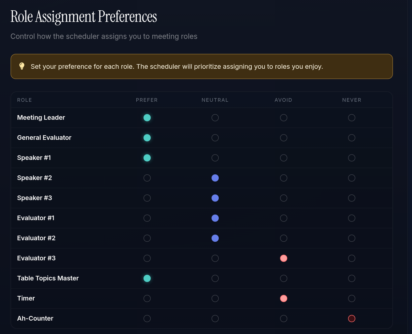Choose Avoid for Evaluator #3
This screenshot has width=412, height=334.
[x=284, y=258]
